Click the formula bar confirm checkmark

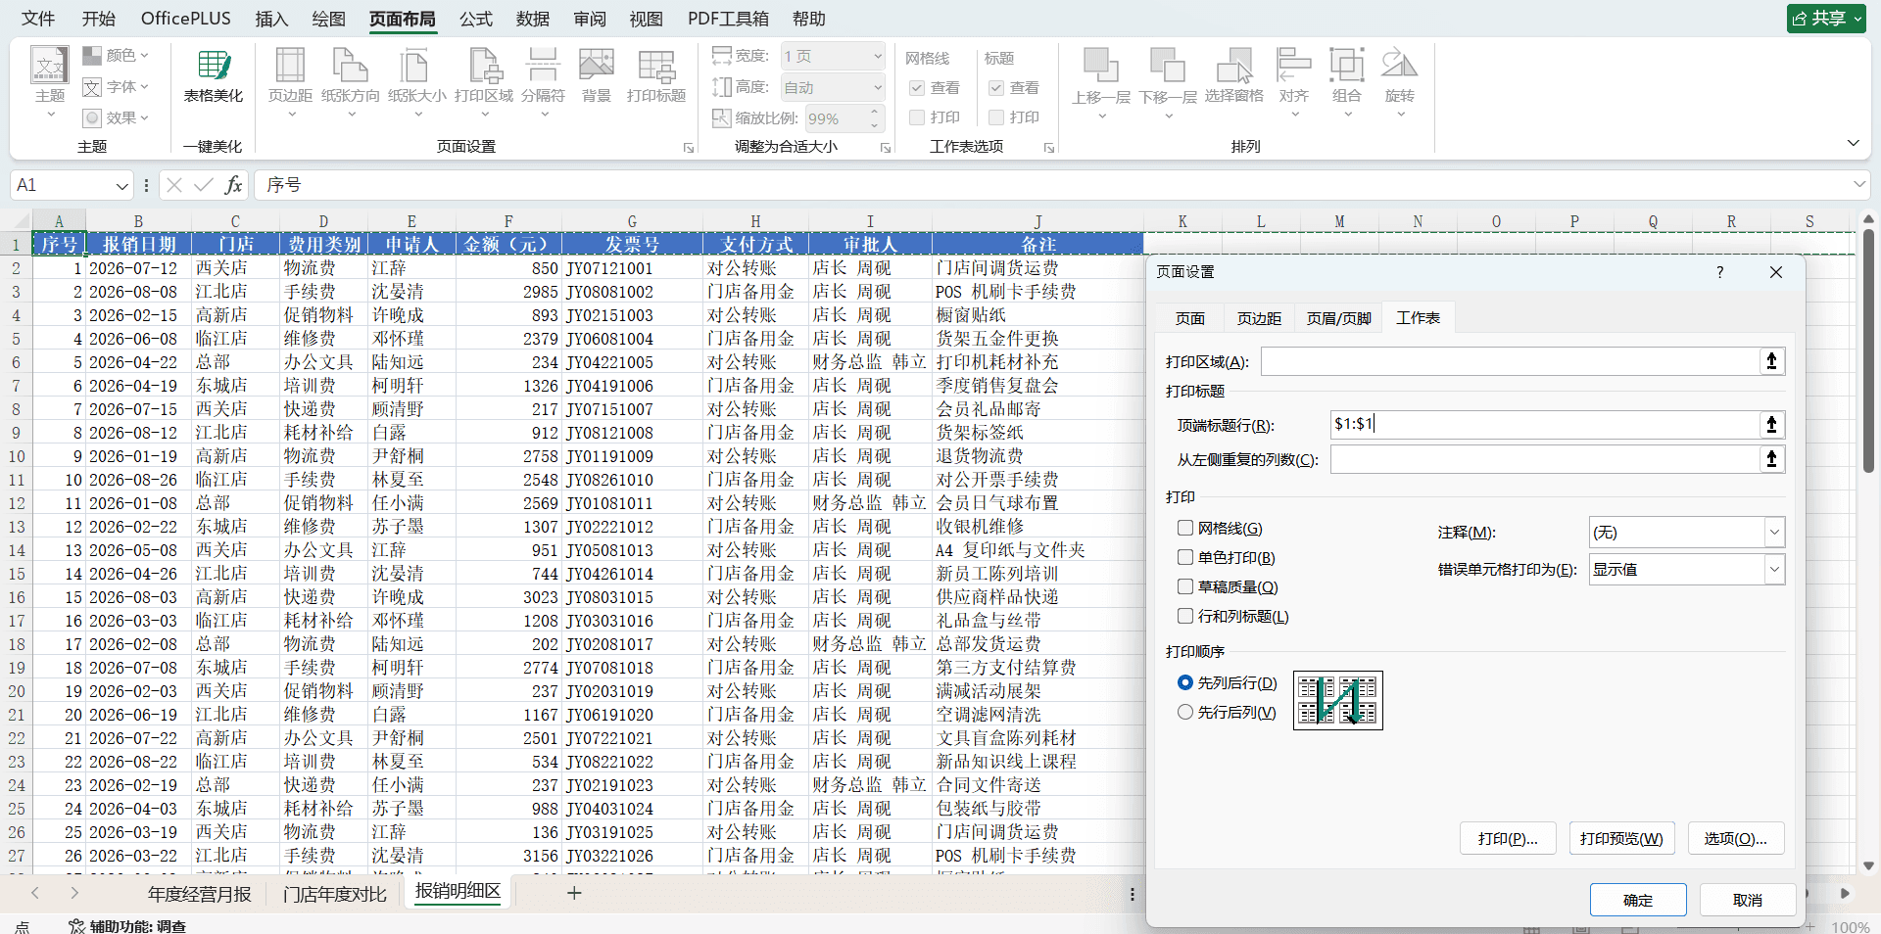[204, 184]
